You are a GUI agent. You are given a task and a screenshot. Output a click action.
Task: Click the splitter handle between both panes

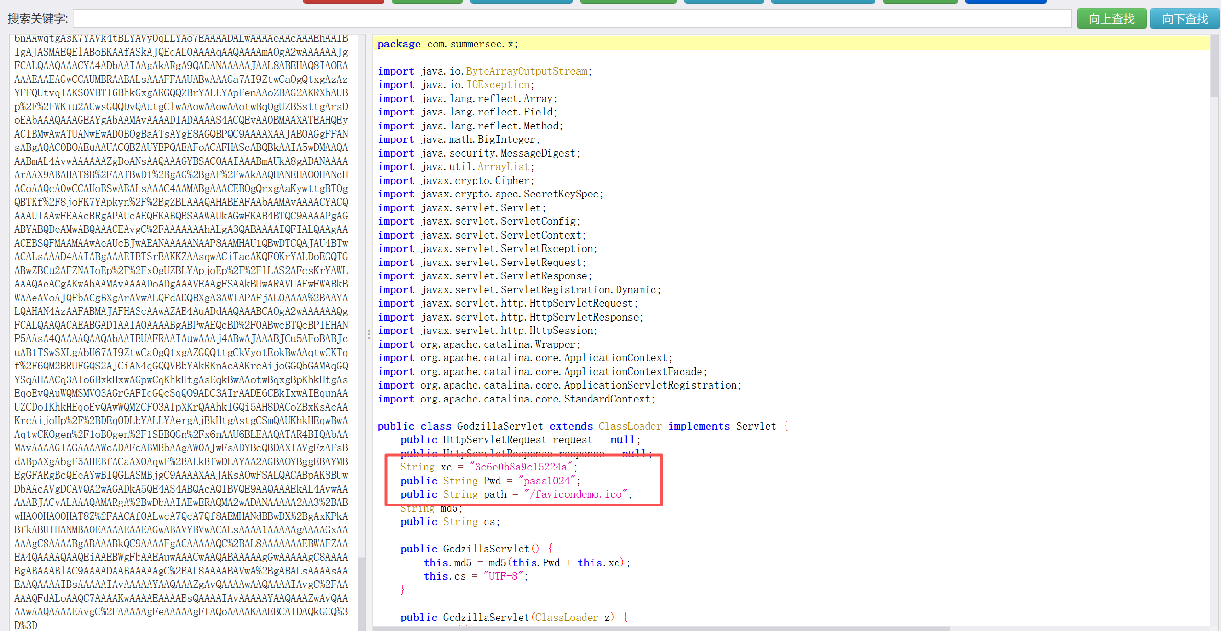(x=369, y=334)
